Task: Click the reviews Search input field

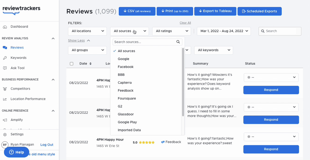Action: point(280,31)
